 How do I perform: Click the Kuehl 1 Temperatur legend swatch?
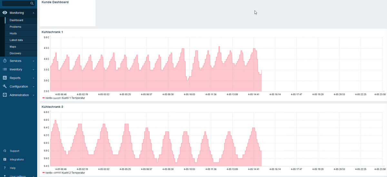pos(44,98)
